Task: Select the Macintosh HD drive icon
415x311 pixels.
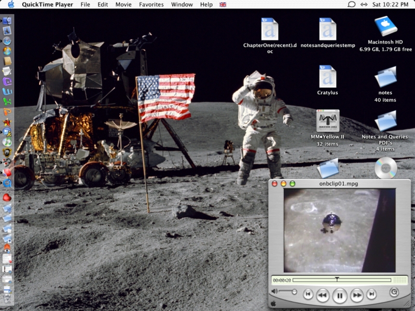Action: [x=385, y=26]
